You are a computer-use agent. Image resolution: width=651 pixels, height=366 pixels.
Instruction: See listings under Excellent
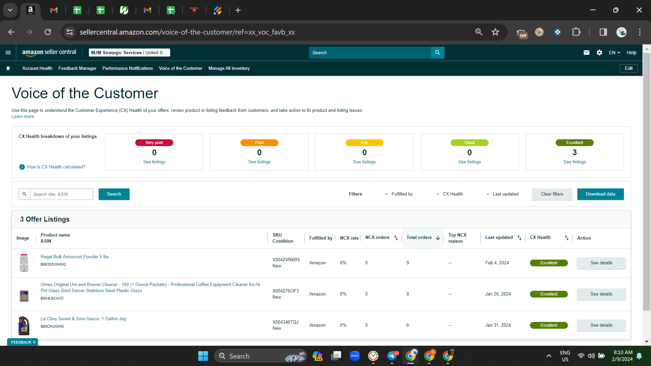click(575, 162)
